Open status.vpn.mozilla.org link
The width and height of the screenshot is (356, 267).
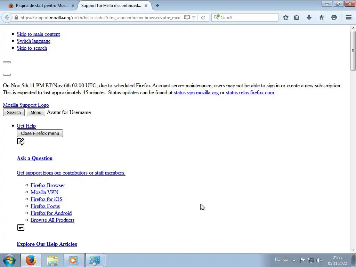pos(196,92)
